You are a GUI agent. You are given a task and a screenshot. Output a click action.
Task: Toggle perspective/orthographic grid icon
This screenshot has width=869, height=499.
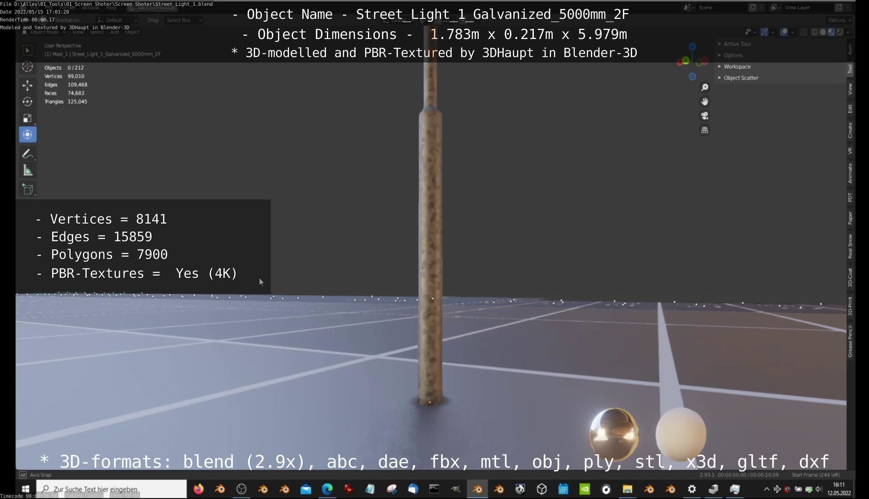pos(705,130)
